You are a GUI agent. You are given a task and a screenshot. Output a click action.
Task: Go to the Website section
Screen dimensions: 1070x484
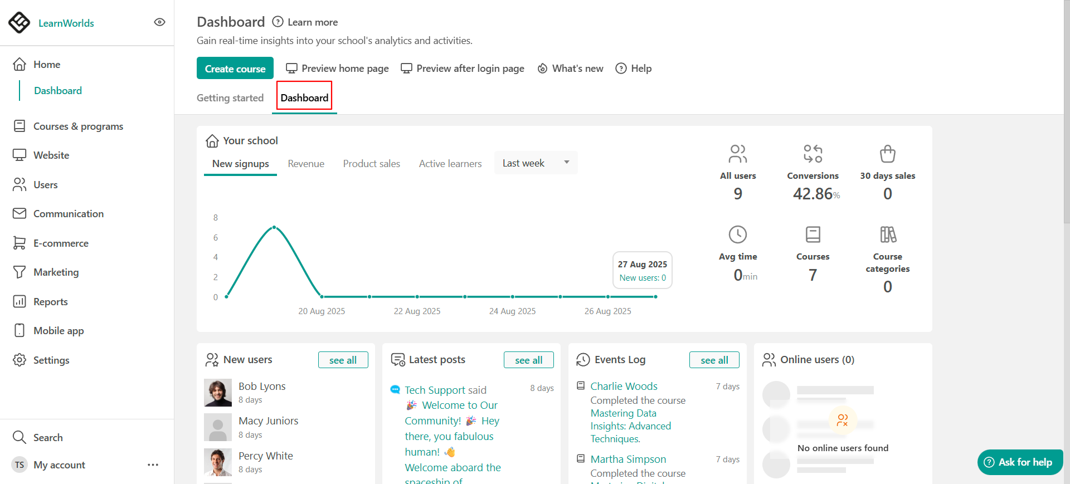coord(51,155)
